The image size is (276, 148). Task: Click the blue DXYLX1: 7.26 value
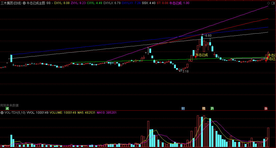[x=131, y=3]
